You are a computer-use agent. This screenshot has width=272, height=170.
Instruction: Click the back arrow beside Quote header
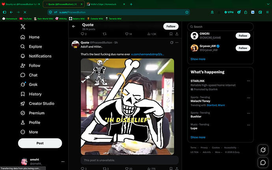(74, 26)
